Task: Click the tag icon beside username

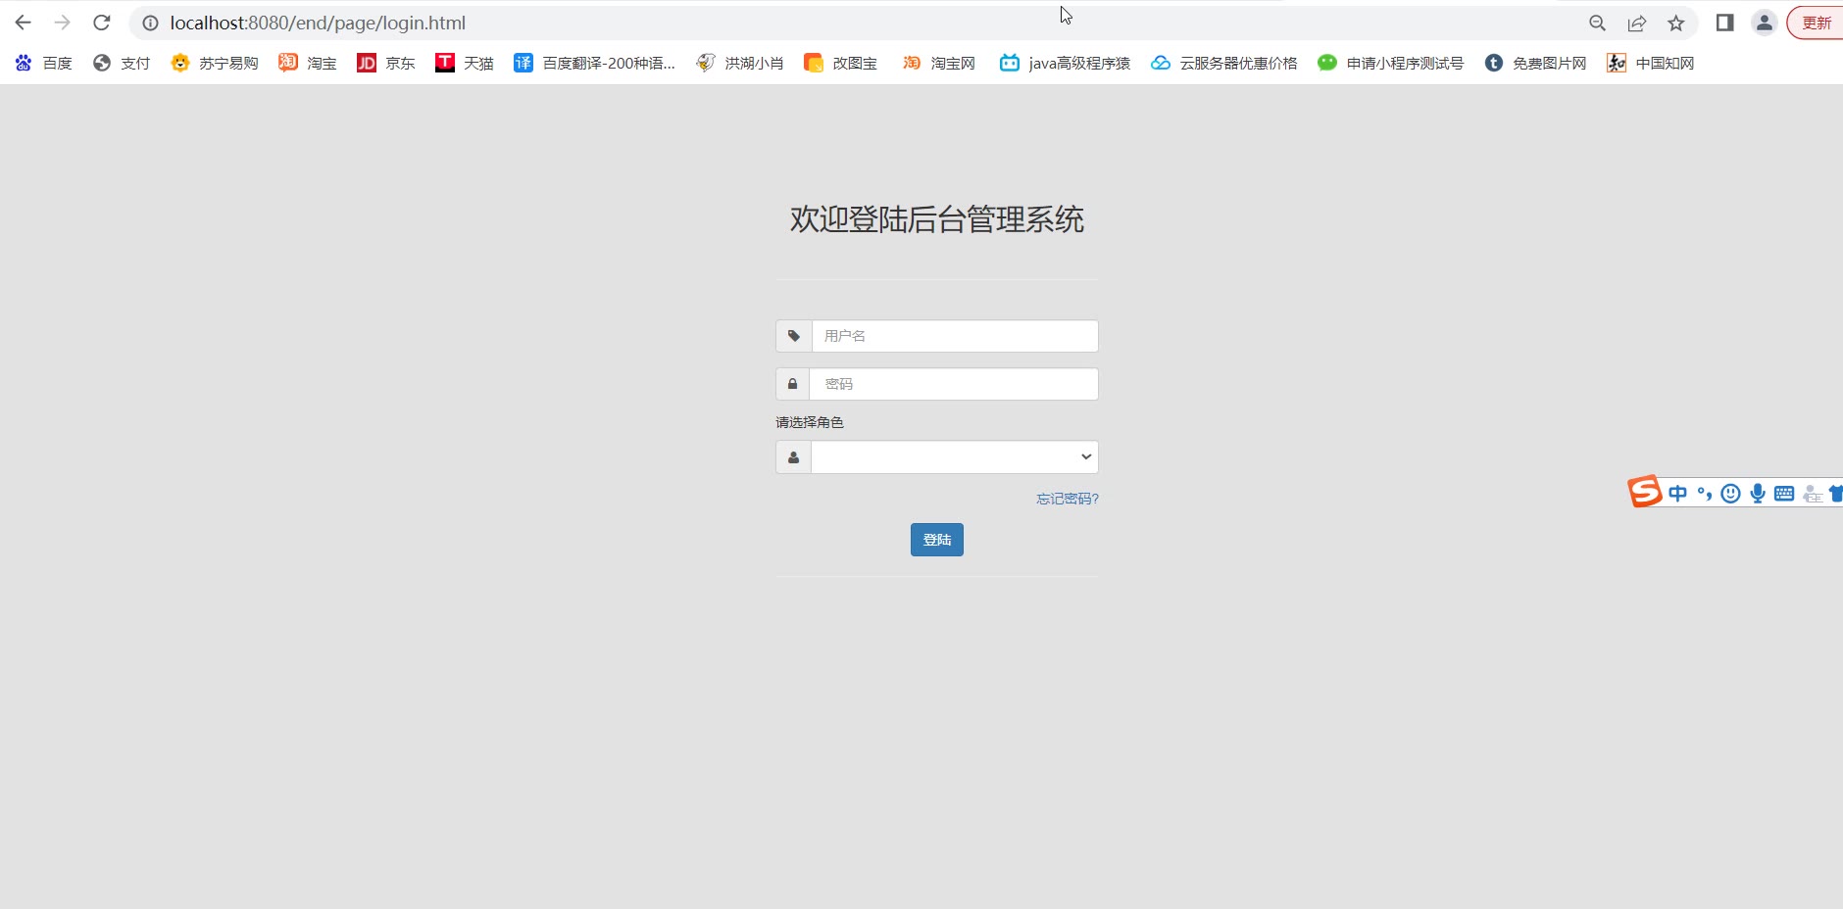Action: pyautogui.click(x=794, y=336)
